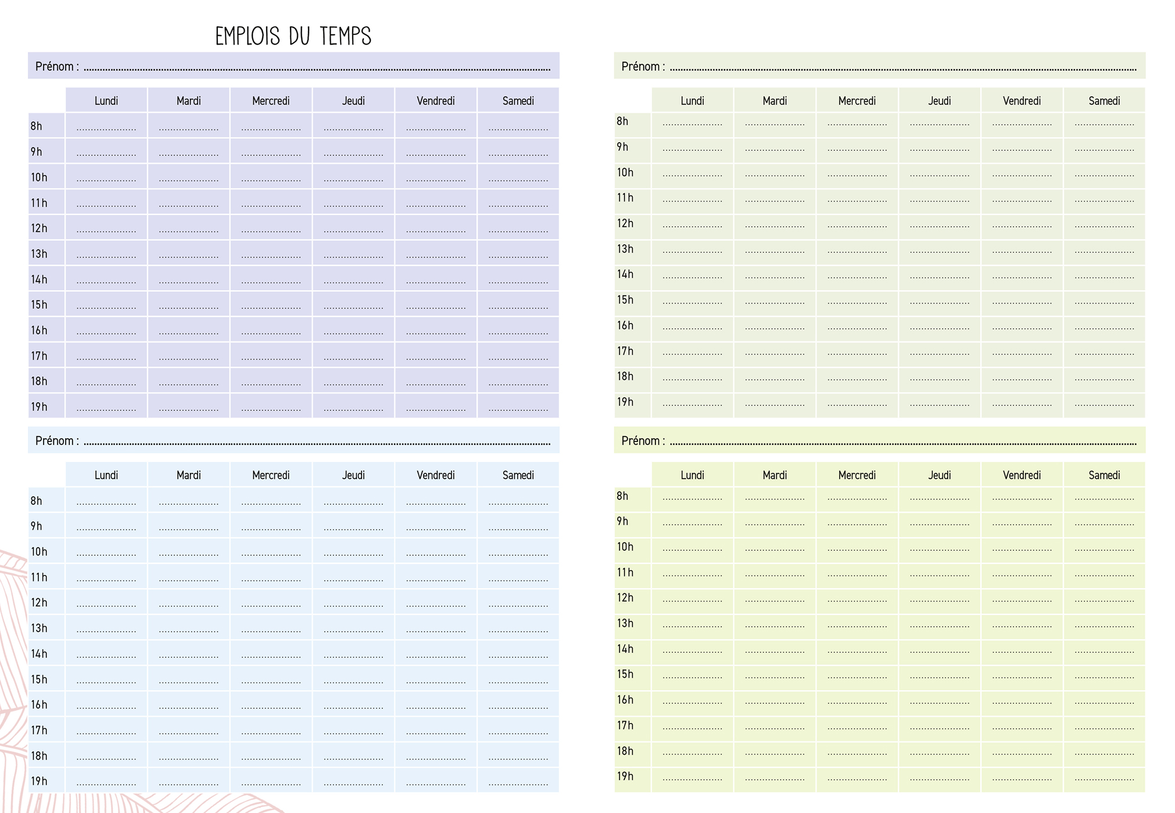Click the Prénom field in the purple timetable
The height and width of the screenshot is (813, 1175).
click(x=317, y=66)
